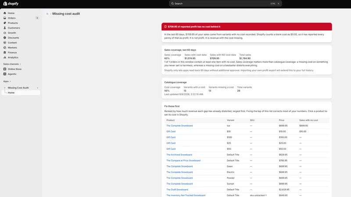Image resolution: width=351 pixels, height=197 pixels.
Task: Click the 'SKU' column header
Action: pos(252,120)
